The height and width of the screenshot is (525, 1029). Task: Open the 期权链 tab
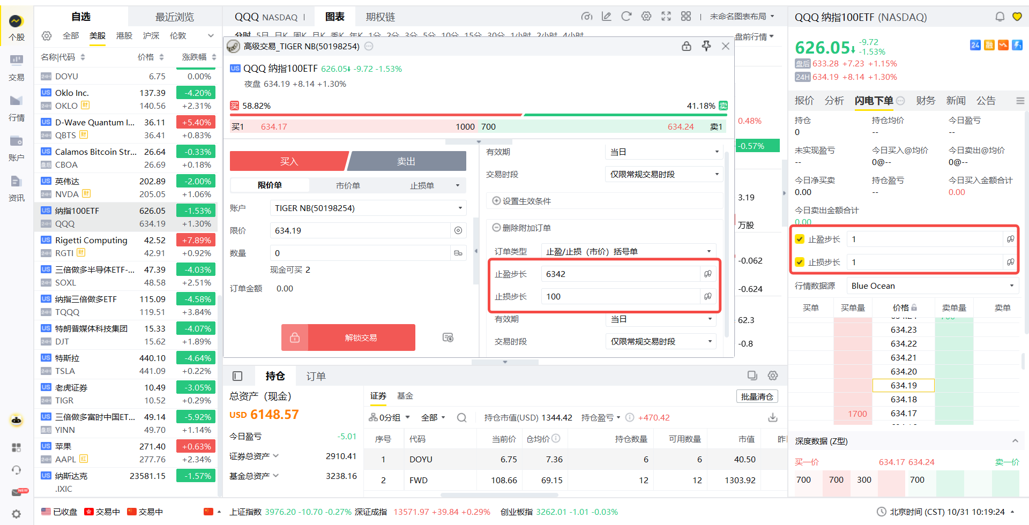(x=381, y=17)
